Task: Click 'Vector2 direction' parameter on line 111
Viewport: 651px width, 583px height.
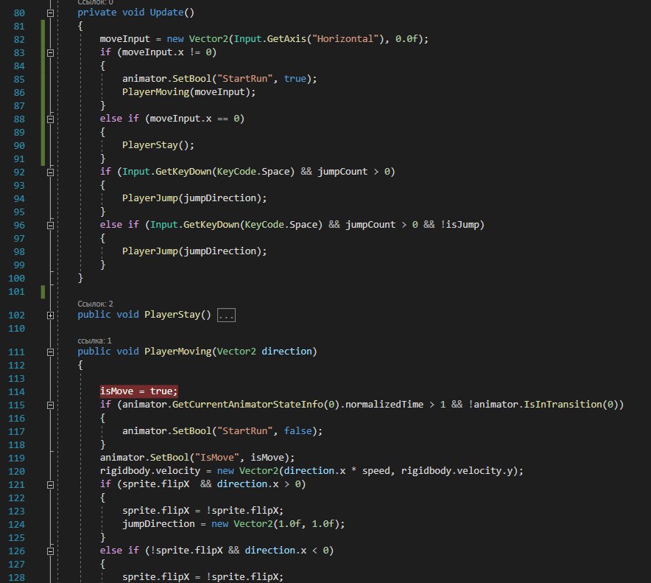Action: (264, 351)
